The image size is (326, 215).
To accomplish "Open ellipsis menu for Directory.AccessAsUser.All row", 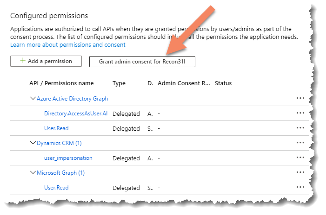I will click(x=300, y=113).
